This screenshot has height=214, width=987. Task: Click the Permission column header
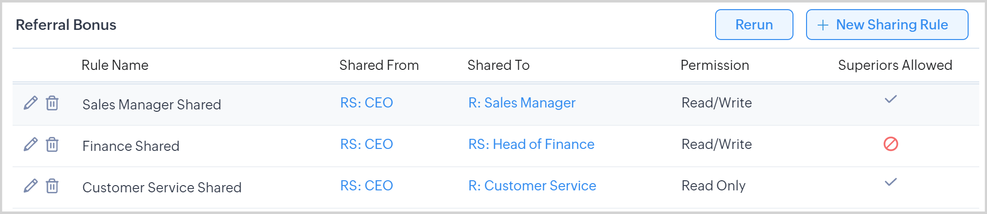pyautogui.click(x=715, y=65)
